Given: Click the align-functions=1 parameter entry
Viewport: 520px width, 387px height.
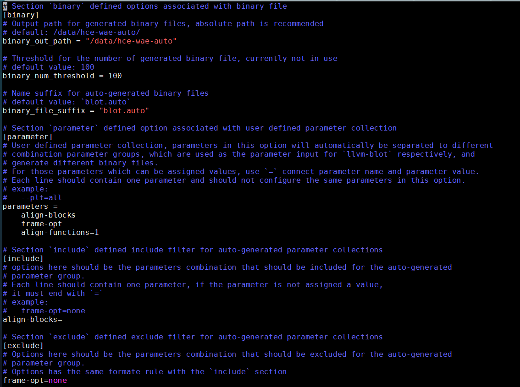Looking at the screenshot, I should click(x=60, y=233).
